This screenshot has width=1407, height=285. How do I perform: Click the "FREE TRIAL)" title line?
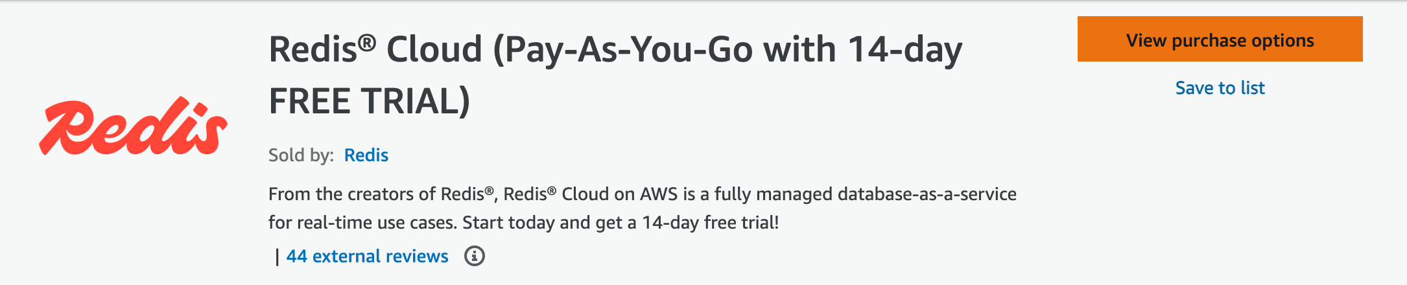(370, 102)
